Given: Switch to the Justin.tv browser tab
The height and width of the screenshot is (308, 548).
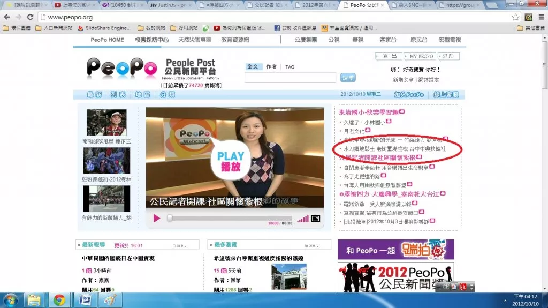Looking at the screenshot, I should click(171, 5).
